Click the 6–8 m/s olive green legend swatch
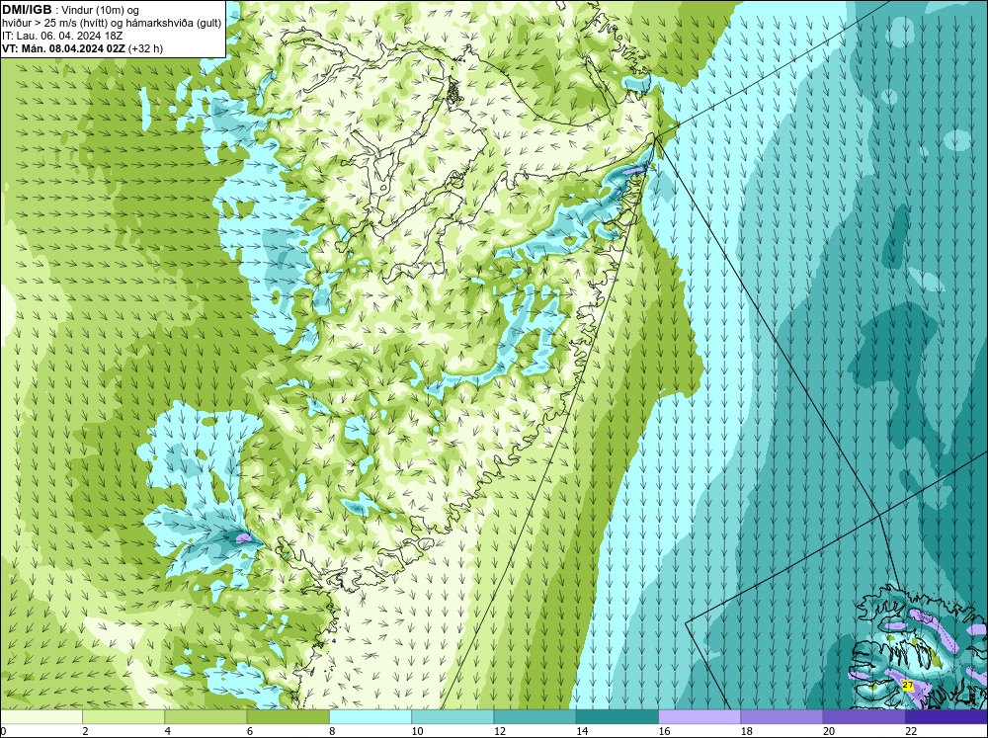 click(x=288, y=716)
